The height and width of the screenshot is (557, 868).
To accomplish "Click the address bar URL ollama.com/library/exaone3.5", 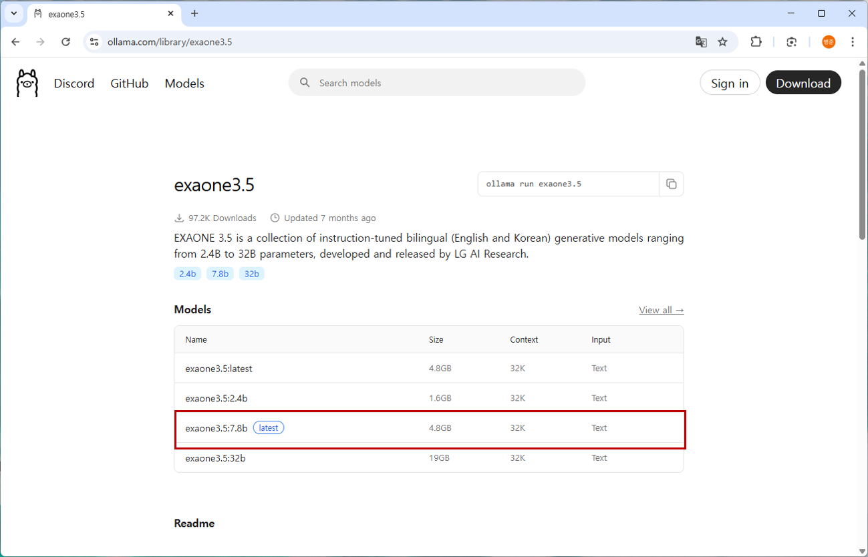I will pyautogui.click(x=170, y=42).
